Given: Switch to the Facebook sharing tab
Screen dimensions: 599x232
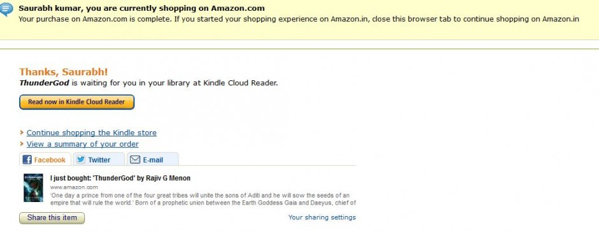Looking at the screenshot, I should (x=45, y=159).
